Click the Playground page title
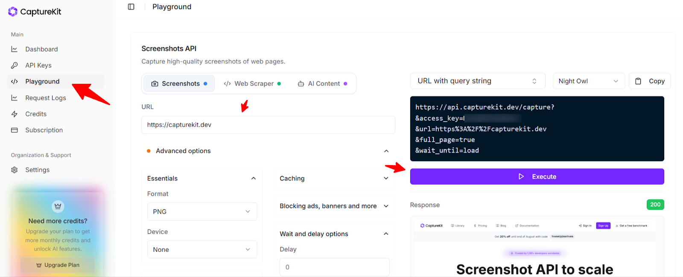 pos(172,7)
